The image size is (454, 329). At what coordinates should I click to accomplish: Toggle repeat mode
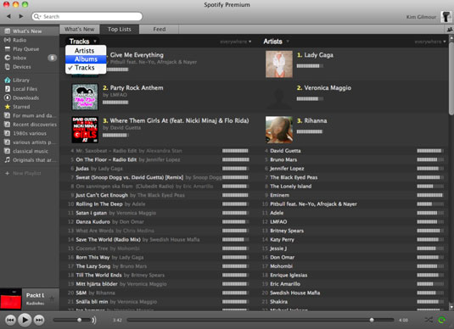(442, 320)
